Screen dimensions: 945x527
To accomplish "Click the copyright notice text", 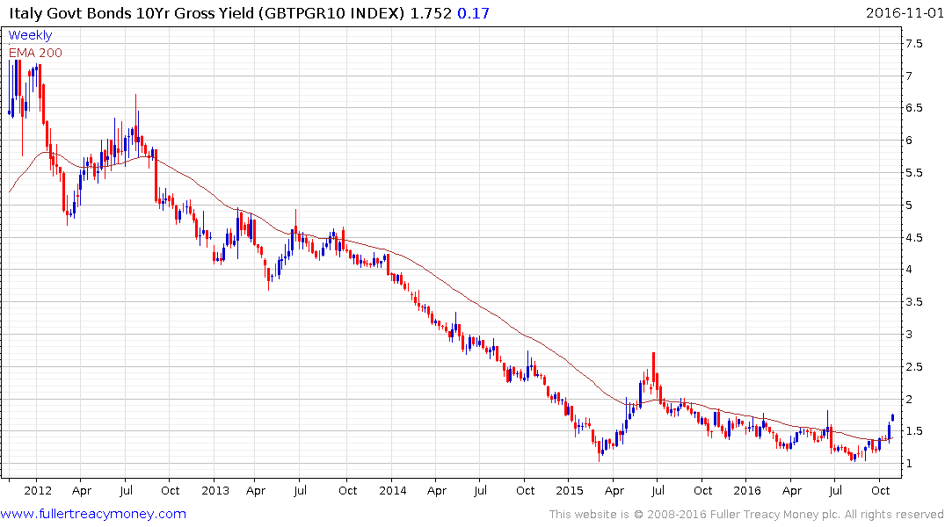I will click(746, 515).
